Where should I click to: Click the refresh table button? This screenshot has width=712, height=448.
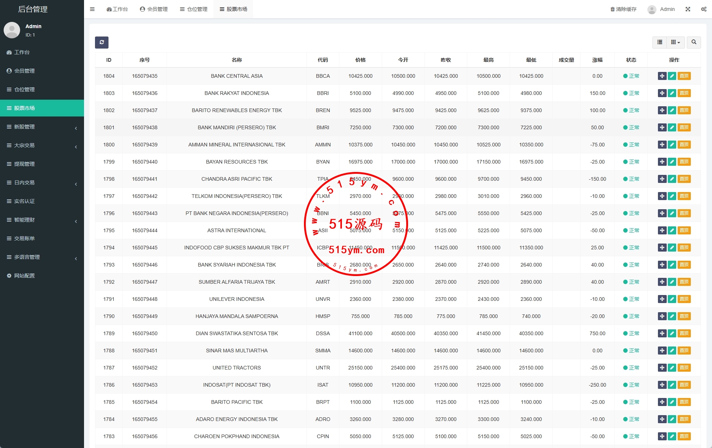click(102, 42)
